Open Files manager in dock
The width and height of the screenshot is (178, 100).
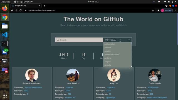(5, 26)
